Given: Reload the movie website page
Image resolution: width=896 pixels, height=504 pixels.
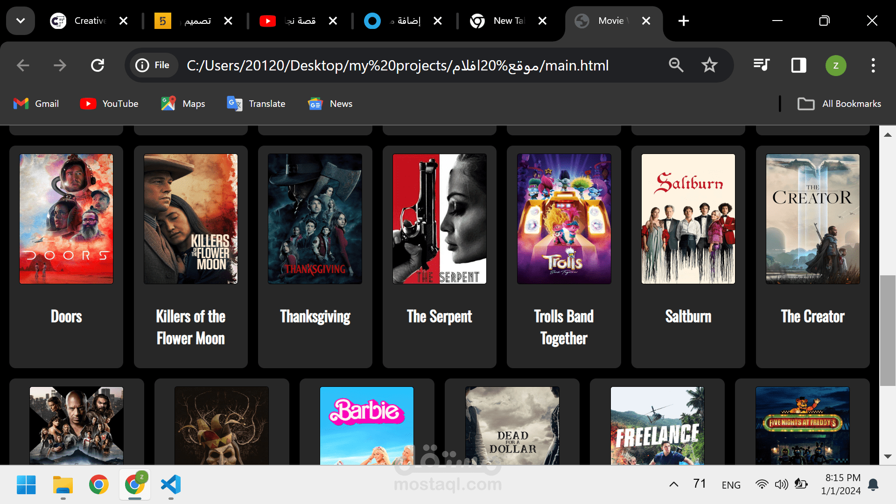Looking at the screenshot, I should [x=98, y=65].
